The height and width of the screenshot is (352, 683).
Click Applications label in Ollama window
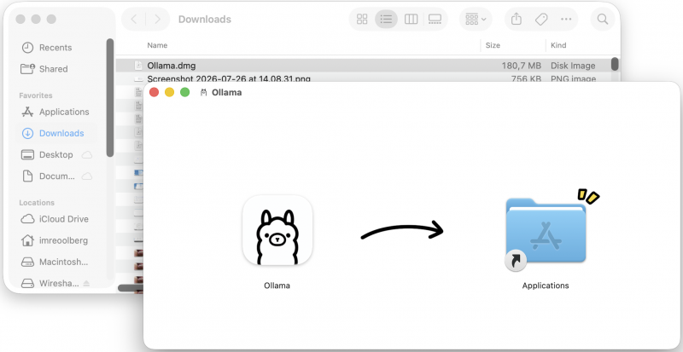coord(546,286)
